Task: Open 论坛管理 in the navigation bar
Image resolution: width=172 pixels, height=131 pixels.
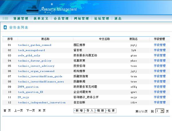Action: [x=102, y=18]
